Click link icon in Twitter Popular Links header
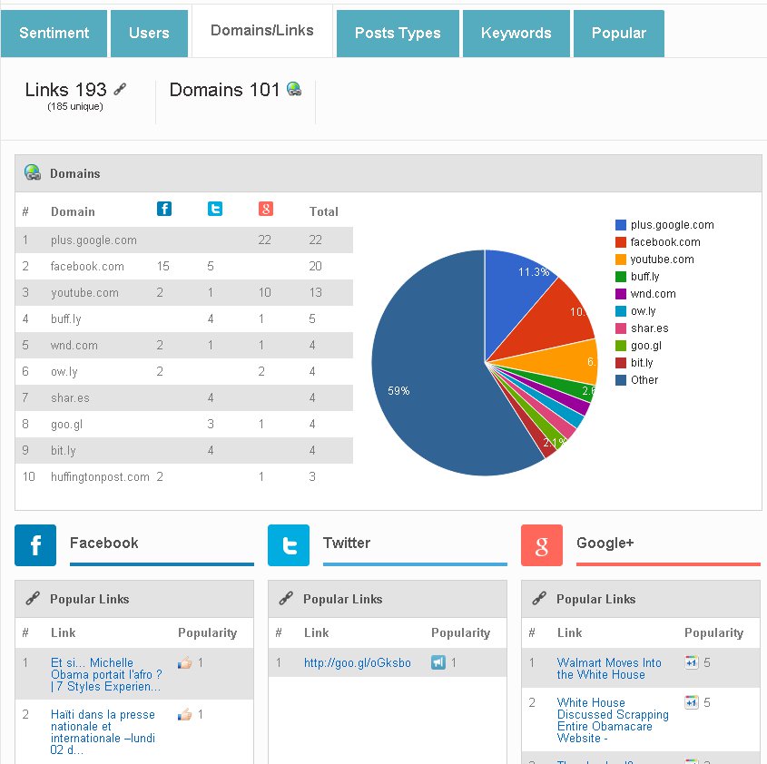The image size is (767, 764). click(286, 598)
